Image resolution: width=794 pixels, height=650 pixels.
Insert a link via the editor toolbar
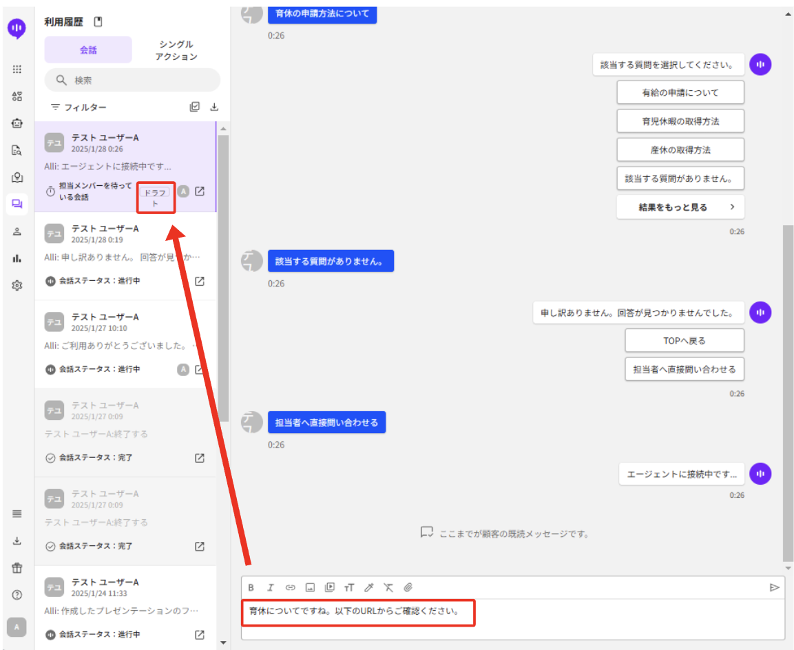[x=291, y=587]
